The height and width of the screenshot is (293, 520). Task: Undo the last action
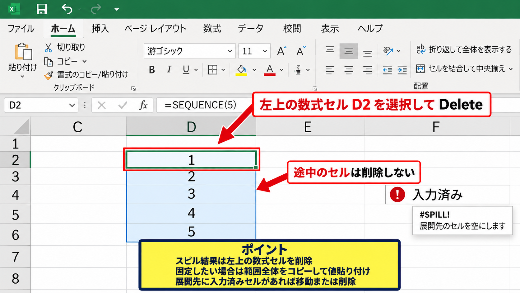(x=67, y=9)
